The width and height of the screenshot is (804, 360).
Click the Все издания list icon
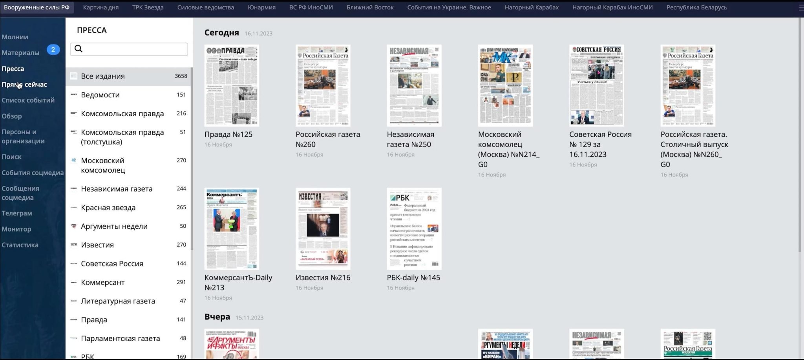pos(73,76)
